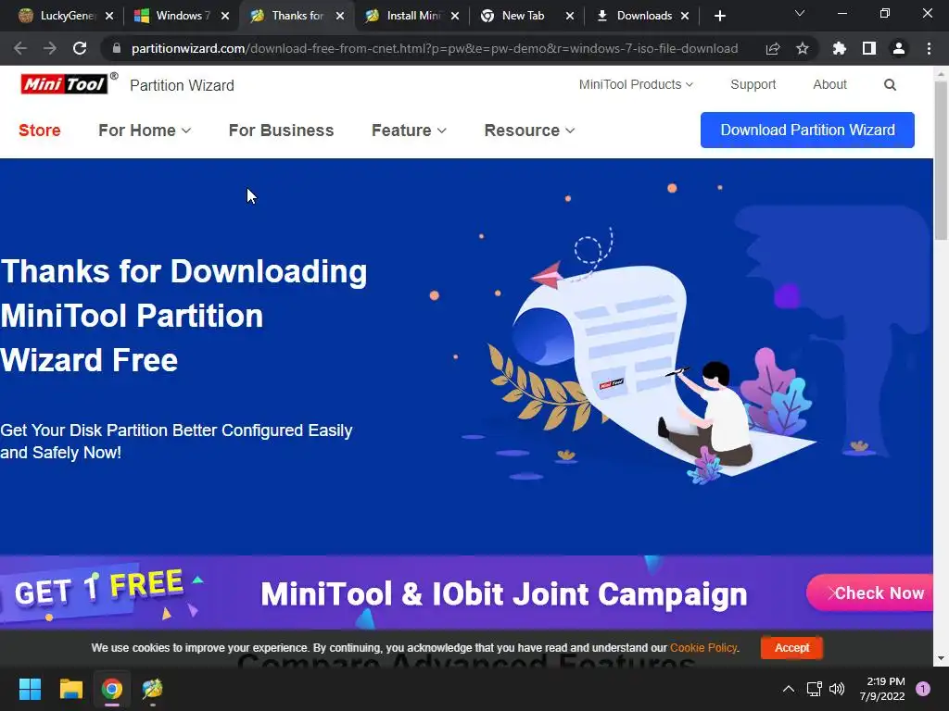Open the For Business menu item
This screenshot has width=949, height=711.
point(281,130)
